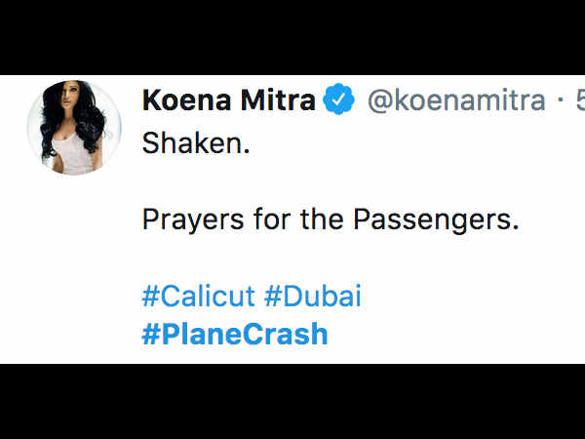Click the word "Prayers" in the tweet
The width and height of the screenshot is (585, 439).
193,219
